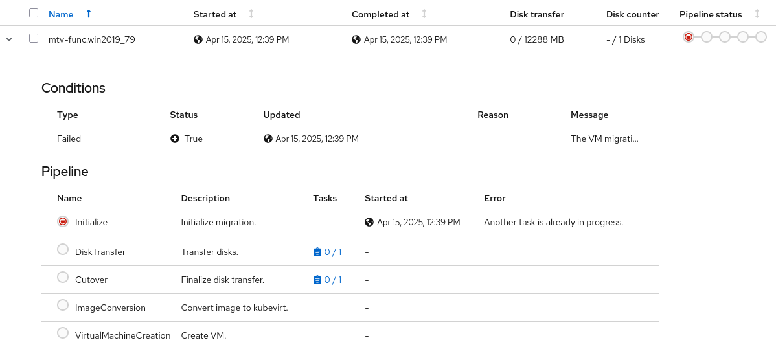
Task: Collapse the mtv-func.win2019_79 row details
Action: [9, 39]
